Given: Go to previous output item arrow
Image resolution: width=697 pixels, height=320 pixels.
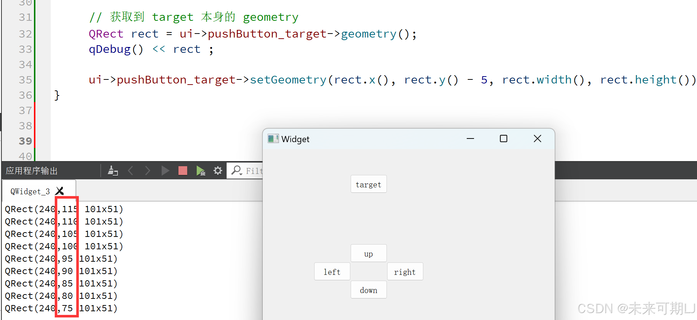Looking at the screenshot, I should tap(130, 171).
